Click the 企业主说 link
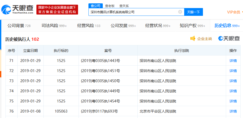 [204, 39]
